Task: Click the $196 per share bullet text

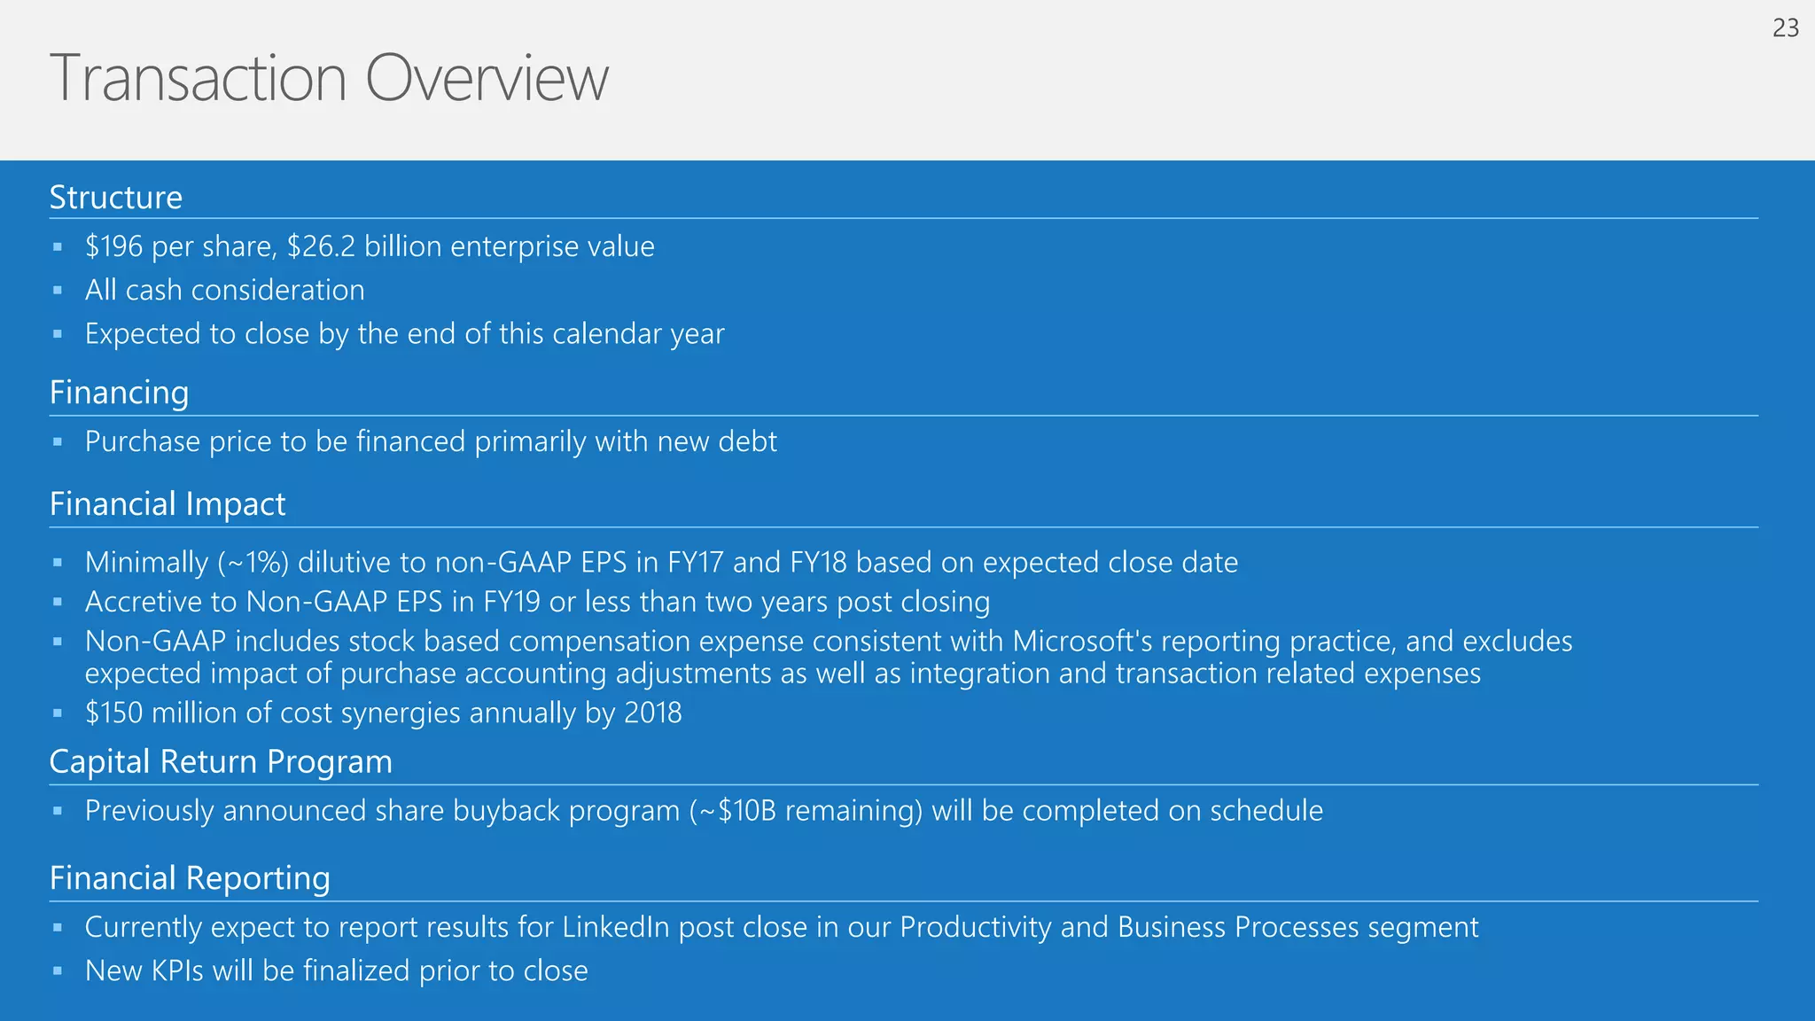Action: point(370,246)
